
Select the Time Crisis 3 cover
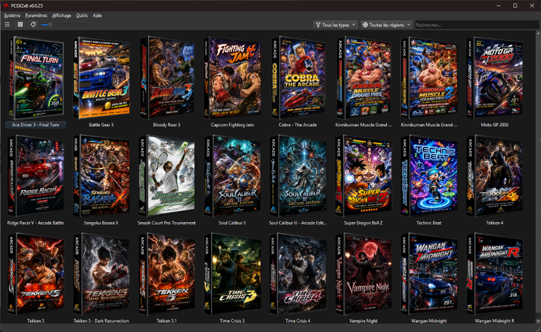click(x=232, y=274)
